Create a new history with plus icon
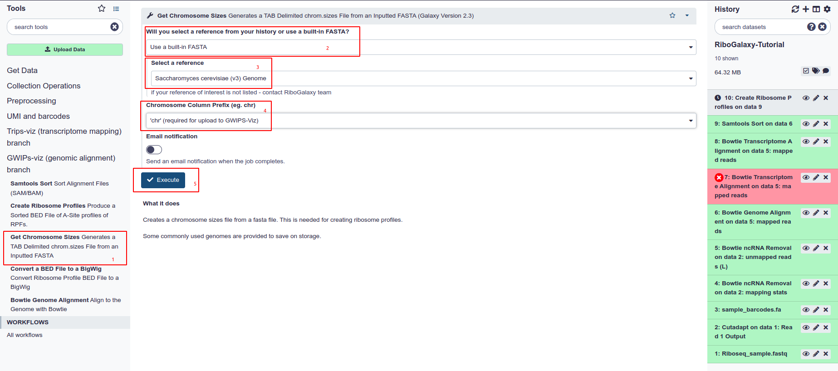This screenshot has height=371, width=838. tap(806, 9)
